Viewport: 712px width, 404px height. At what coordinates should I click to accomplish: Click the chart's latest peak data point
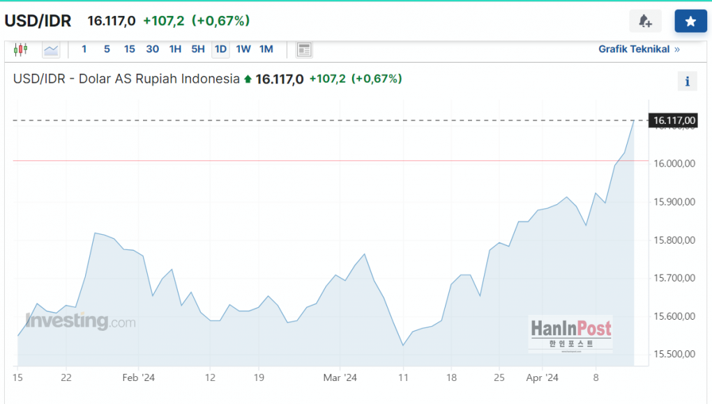coord(633,121)
